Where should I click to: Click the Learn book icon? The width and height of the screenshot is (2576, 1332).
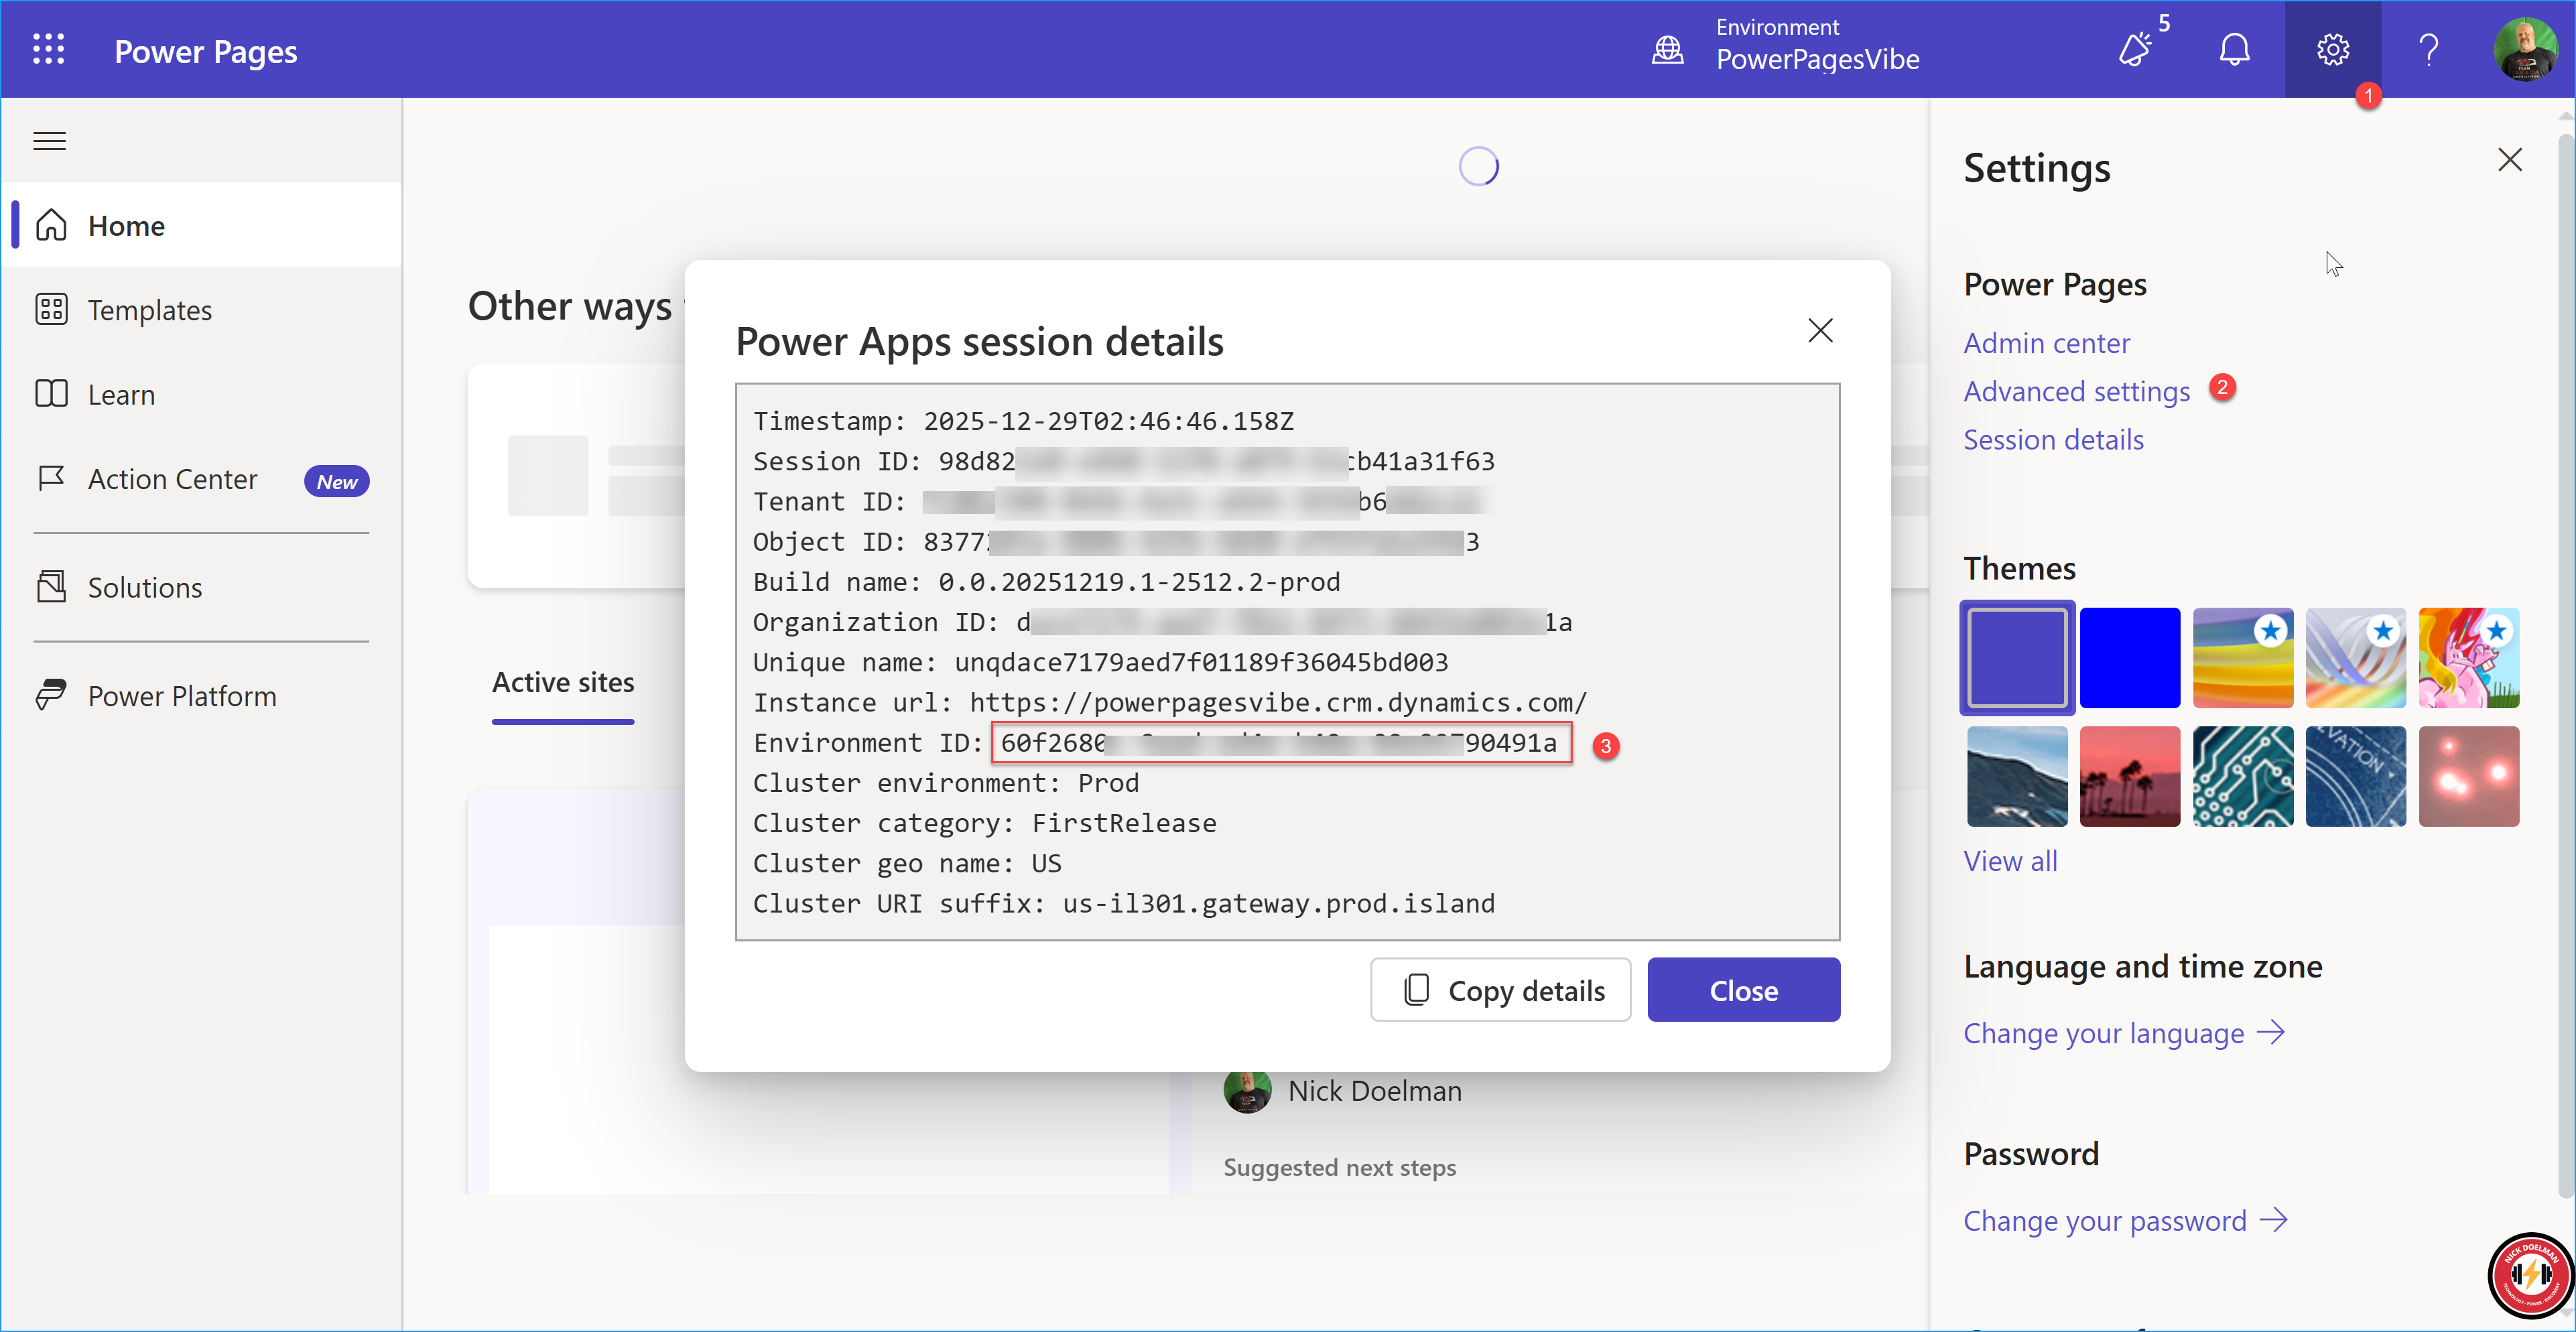pos(52,394)
